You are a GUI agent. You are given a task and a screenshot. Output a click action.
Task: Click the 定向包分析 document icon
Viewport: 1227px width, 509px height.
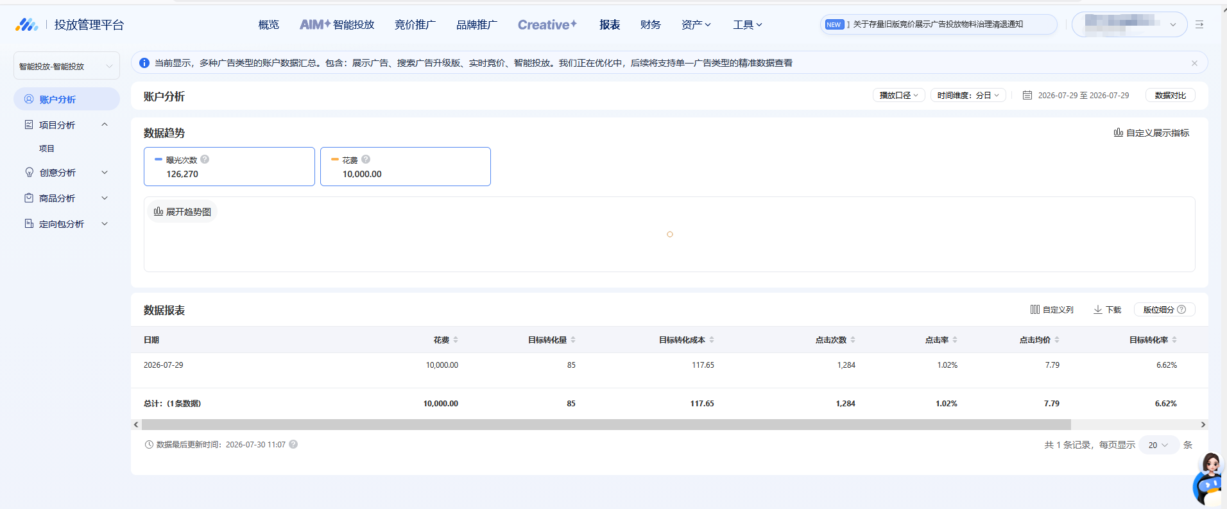pyautogui.click(x=29, y=223)
